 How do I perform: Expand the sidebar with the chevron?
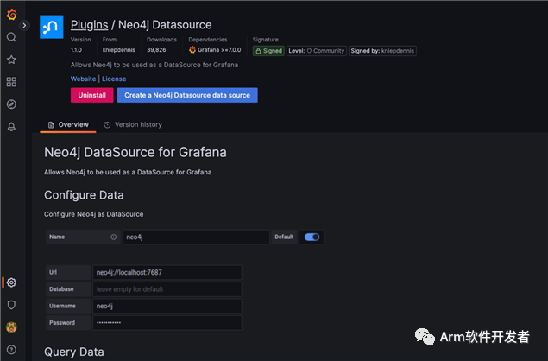click(25, 26)
